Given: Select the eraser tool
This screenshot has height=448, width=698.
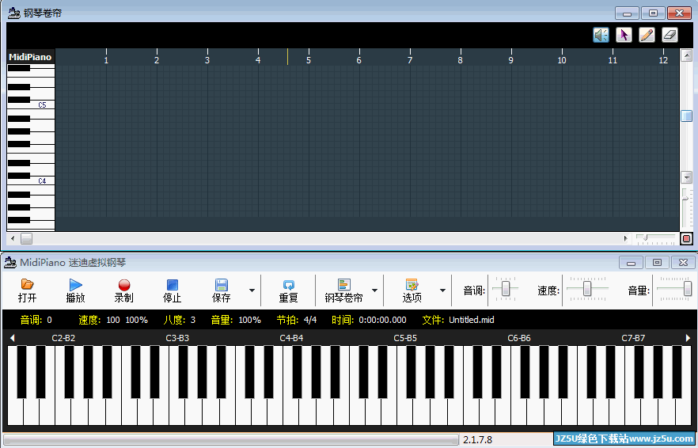Looking at the screenshot, I should click(670, 35).
